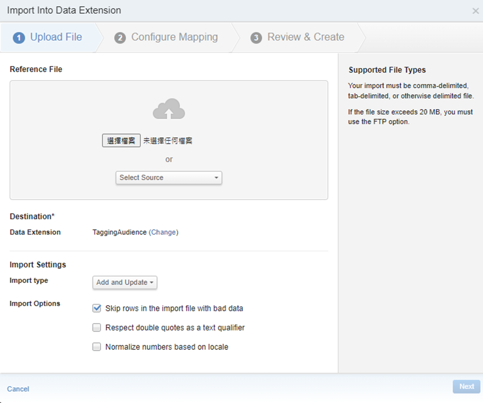Viewport: 483px width, 403px height.
Task: Uncheck Skip rows with bad data
Action: tap(97, 309)
